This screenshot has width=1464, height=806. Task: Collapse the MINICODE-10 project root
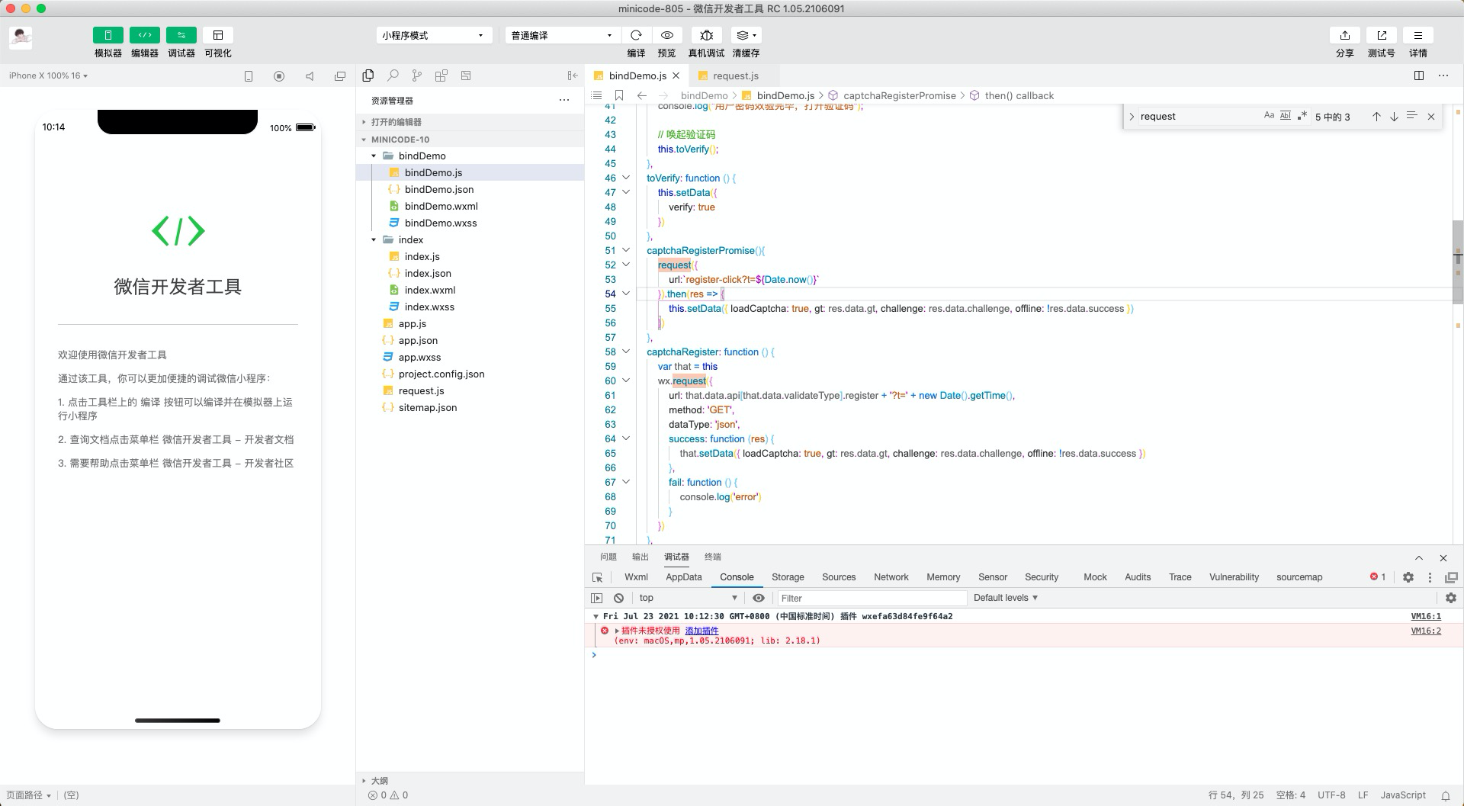pyautogui.click(x=470, y=140)
